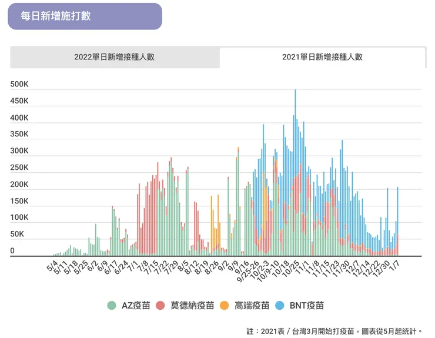
Task: Click the 100K y-axis label
Action: click(x=19, y=217)
